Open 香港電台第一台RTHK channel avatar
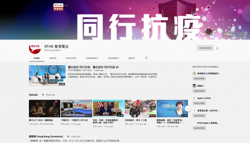This screenshot has width=250, height=143. click(194, 110)
